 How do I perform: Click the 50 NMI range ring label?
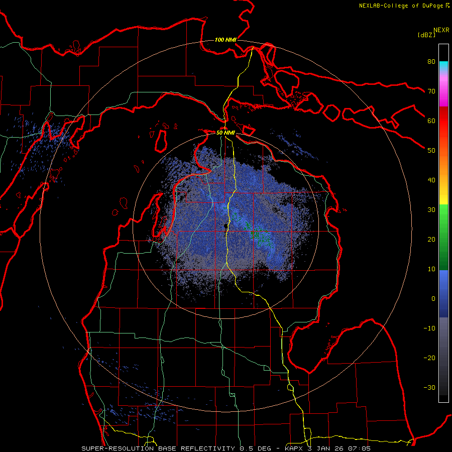[225, 133]
